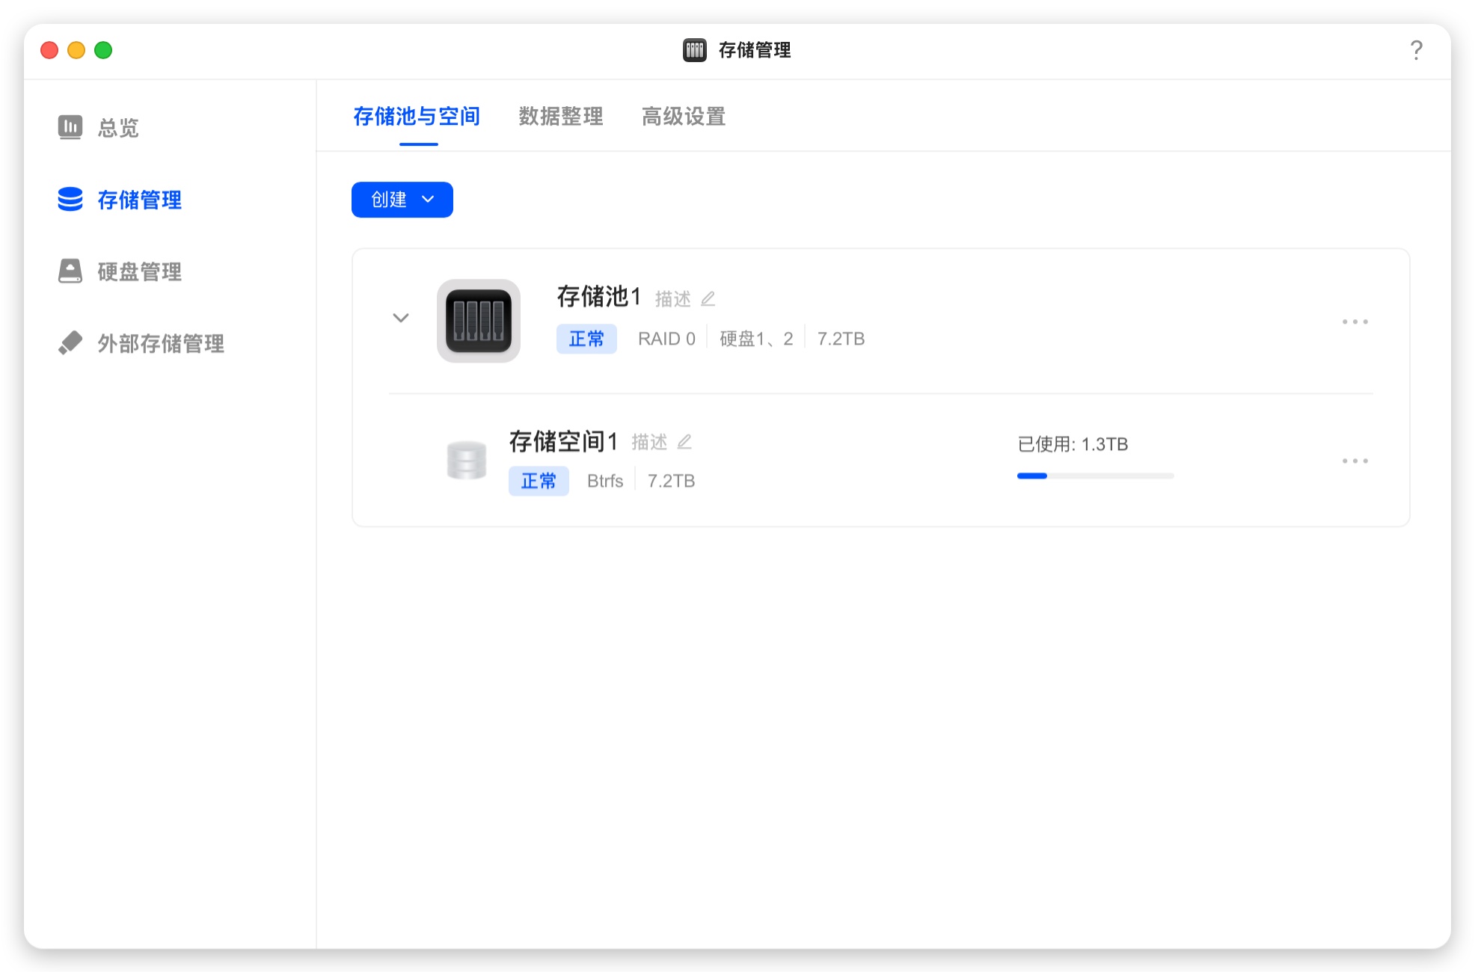
Task: Switch to the 存储池与空间 tab
Action: (417, 116)
